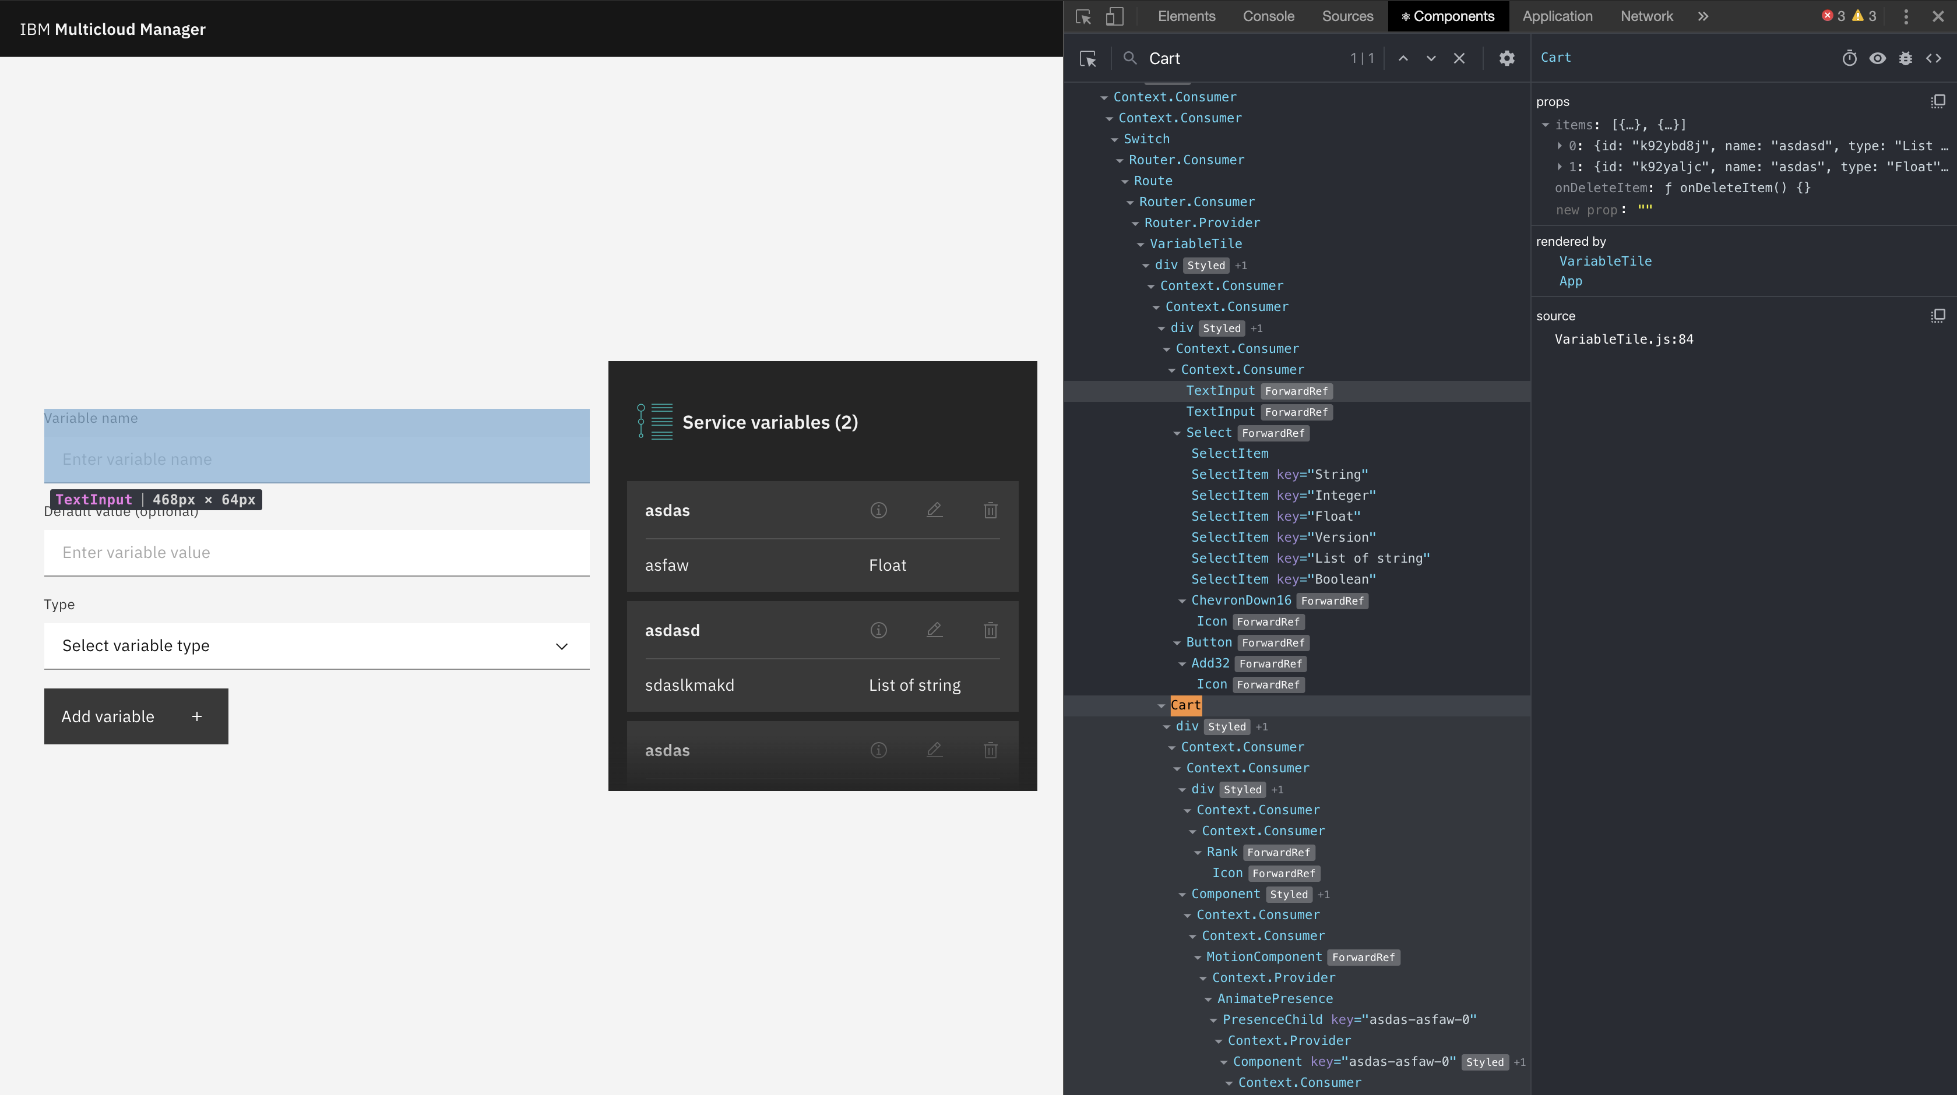Click the code brackets icon to view source

coord(1934,58)
